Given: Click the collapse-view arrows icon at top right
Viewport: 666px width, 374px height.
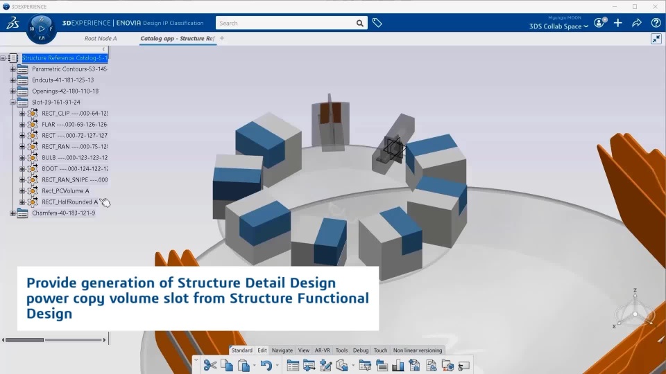Looking at the screenshot, I should click(656, 39).
